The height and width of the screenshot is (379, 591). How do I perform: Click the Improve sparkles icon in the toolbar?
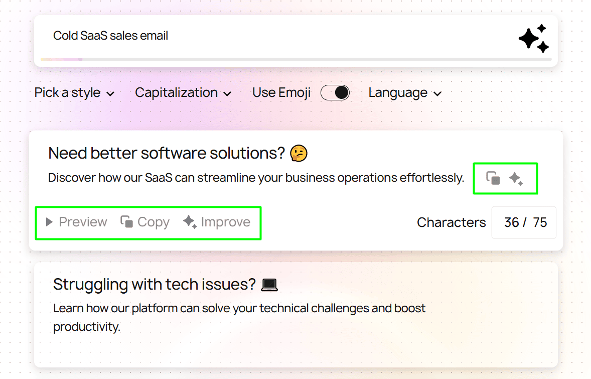click(x=190, y=221)
